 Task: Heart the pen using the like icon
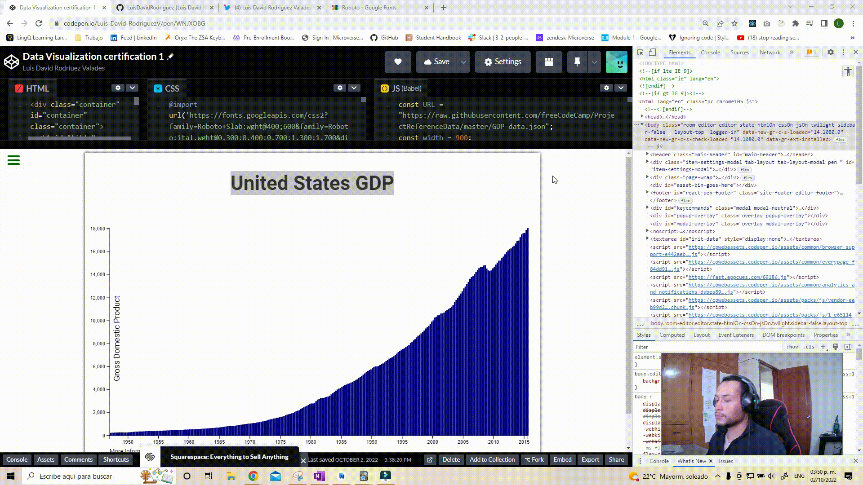(397, 62)
